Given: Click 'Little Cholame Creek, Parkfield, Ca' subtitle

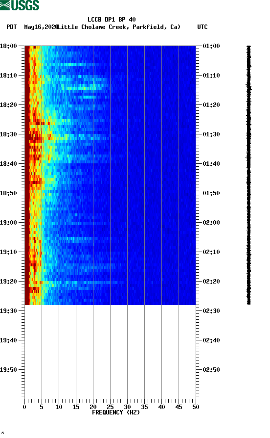Looking at the screenshot, I should [119, 27].
